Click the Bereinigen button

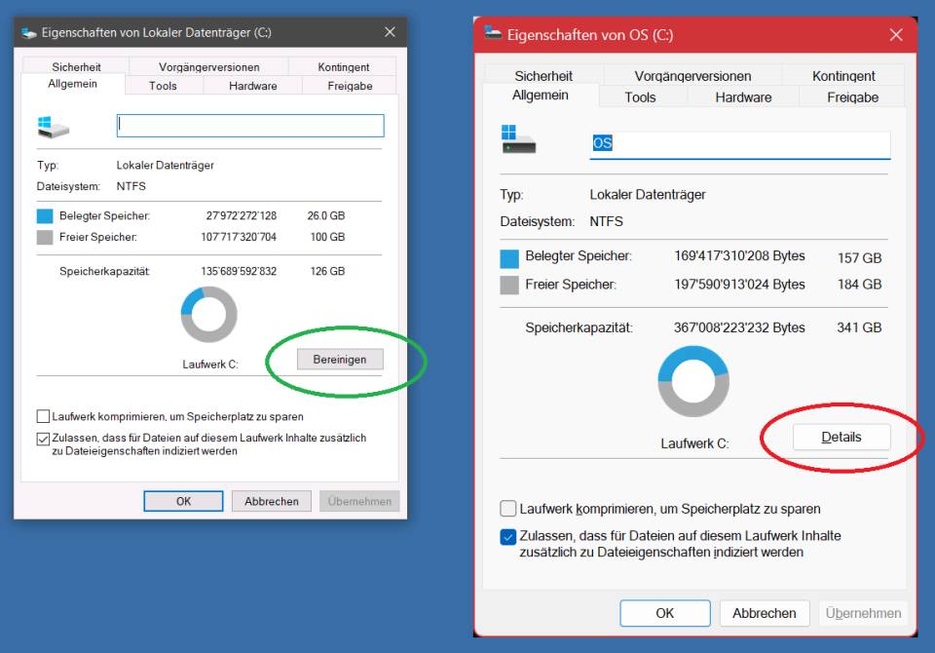[340, 360]
